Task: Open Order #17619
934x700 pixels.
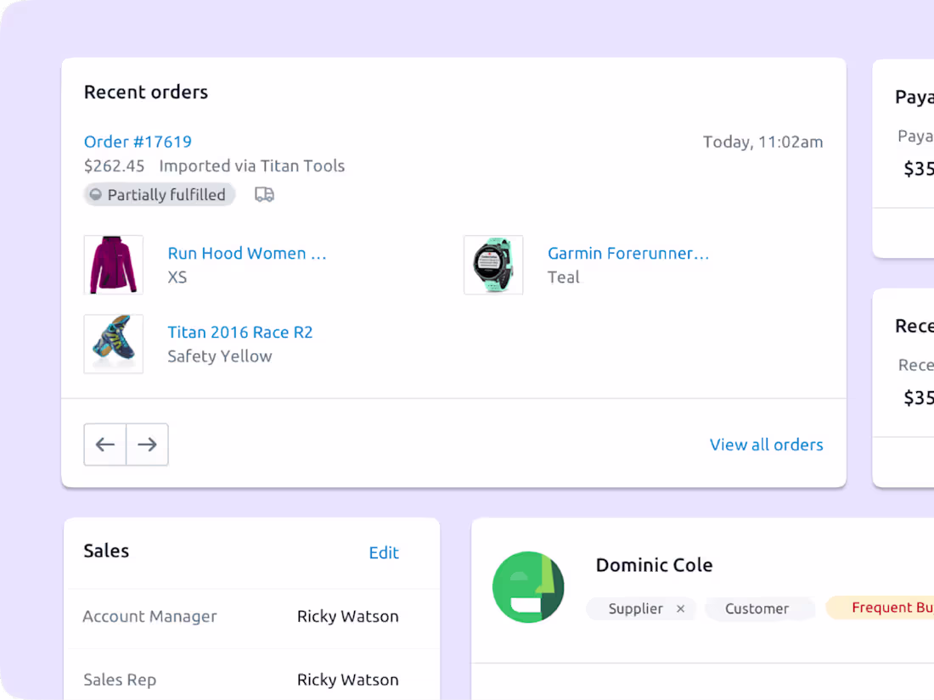Action: [137, 142]
